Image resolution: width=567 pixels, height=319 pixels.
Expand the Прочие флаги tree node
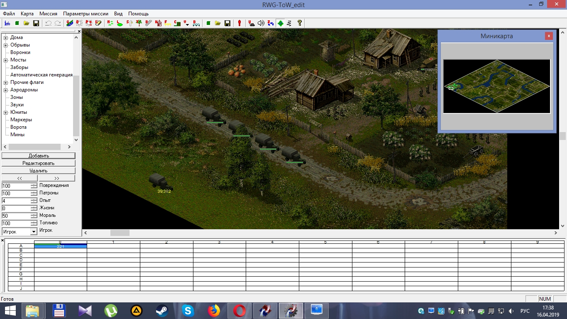(6, 82)
